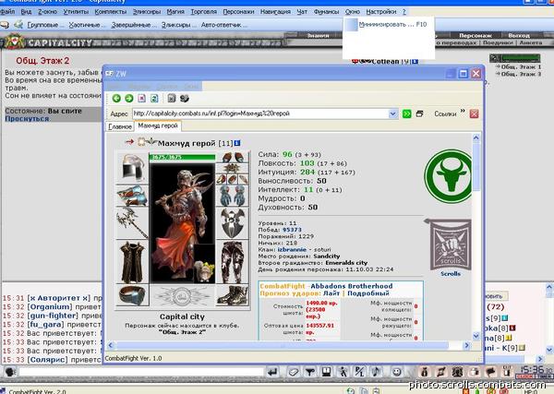Screen dimensions: 554x394
Task: Click the green back arrow in browser toolbar
Action: click(116, 98)
